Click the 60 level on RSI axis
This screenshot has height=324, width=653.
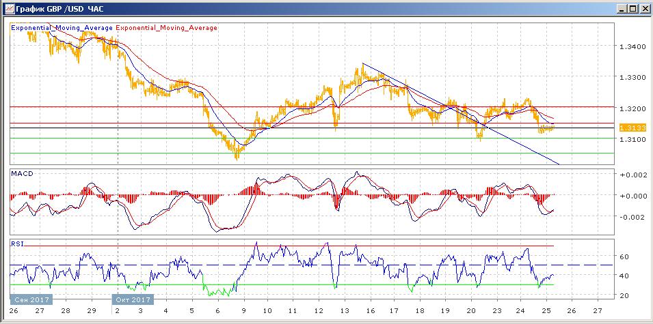pos(624,256)
